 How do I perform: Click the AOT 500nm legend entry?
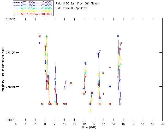(33, 5)
